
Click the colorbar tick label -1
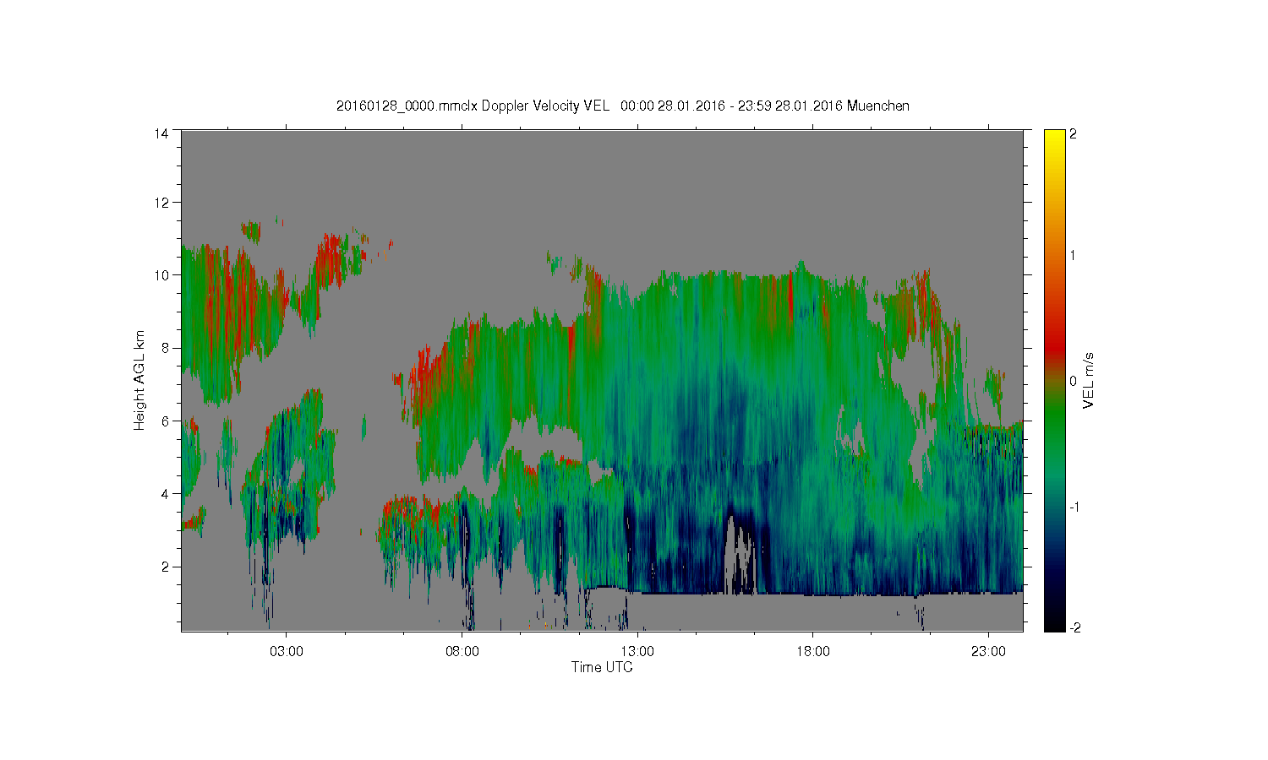(1074, 507)
